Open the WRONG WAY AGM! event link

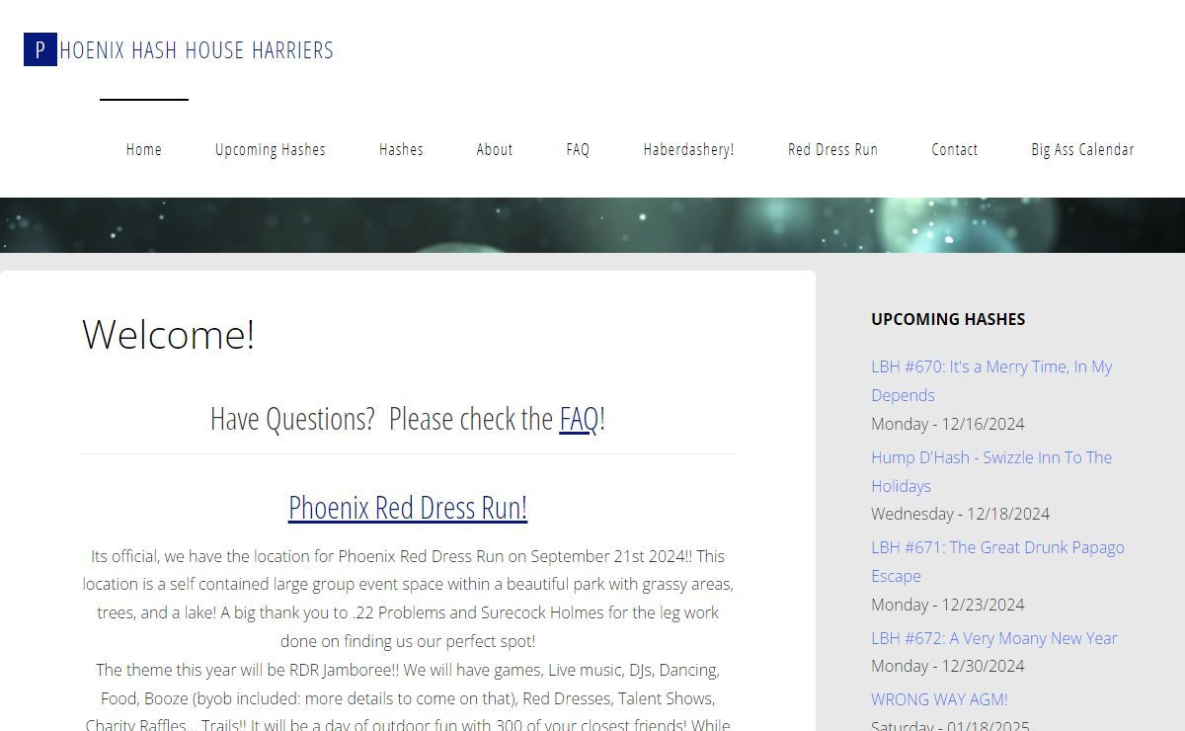pos(939,699)
